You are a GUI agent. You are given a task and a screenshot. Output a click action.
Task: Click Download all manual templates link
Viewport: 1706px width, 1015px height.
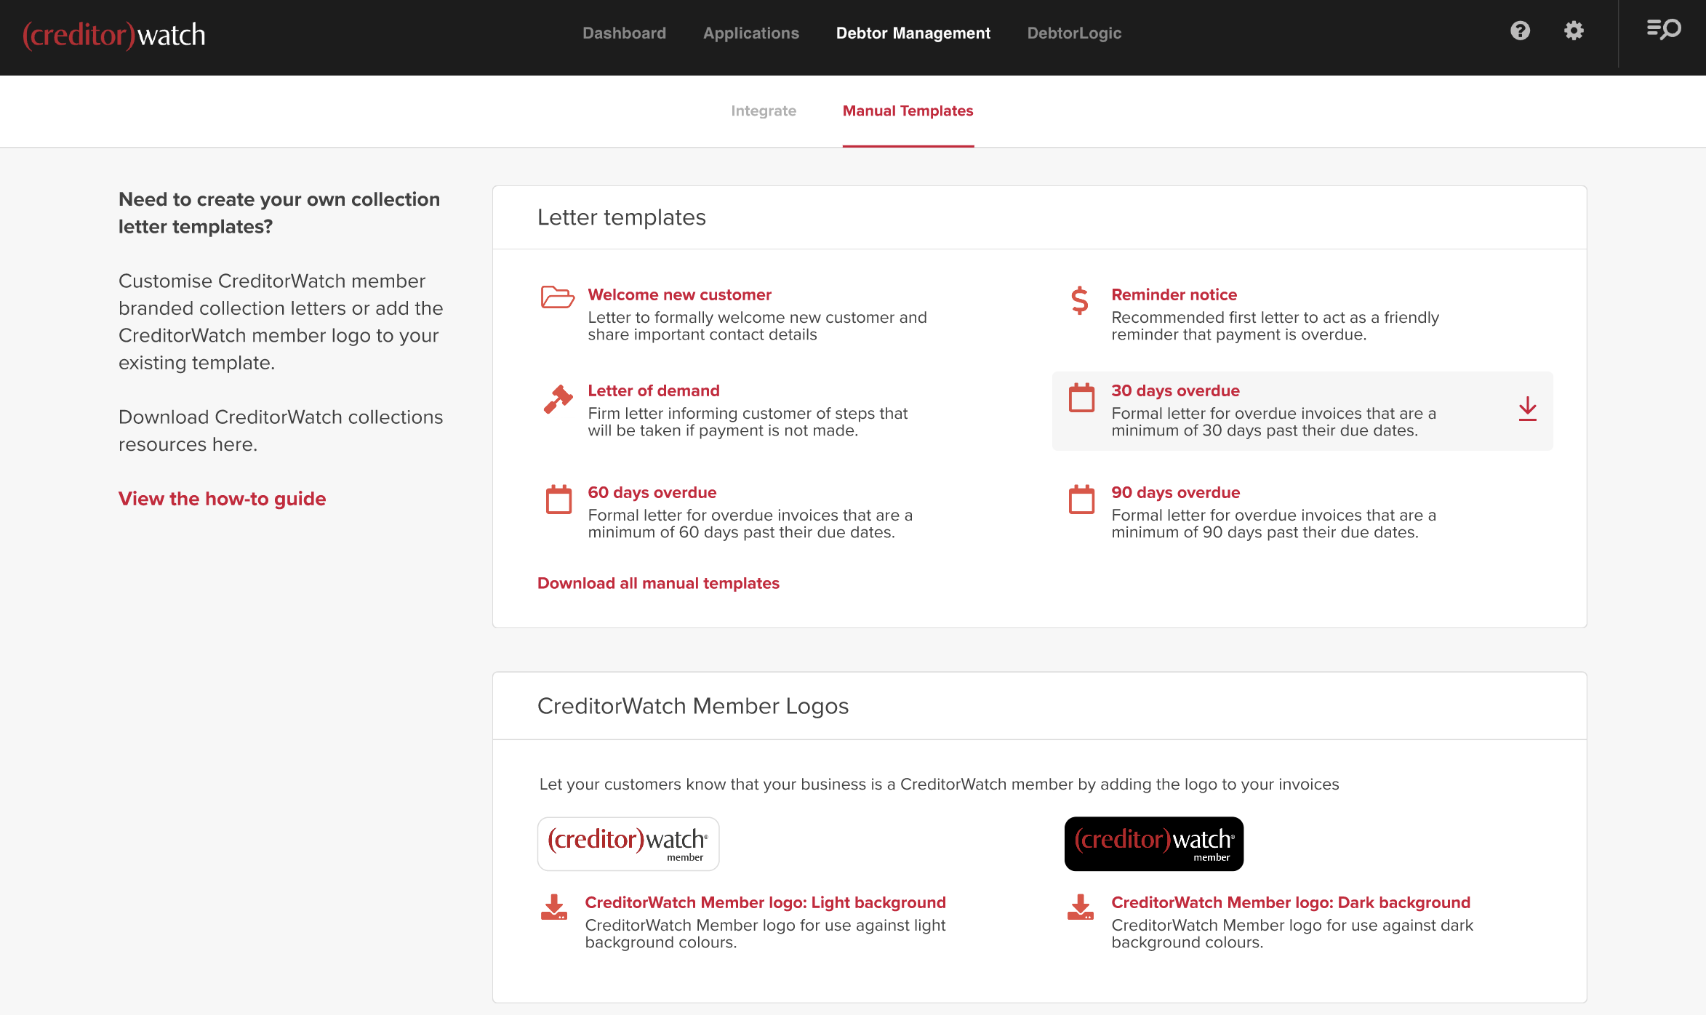point(658,583)
